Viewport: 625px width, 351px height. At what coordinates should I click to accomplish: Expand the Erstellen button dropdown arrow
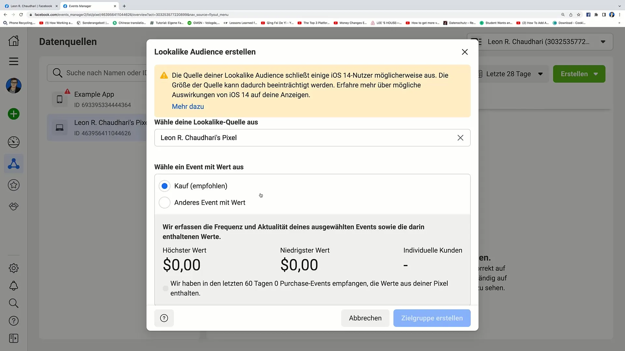tap(597, 74)
